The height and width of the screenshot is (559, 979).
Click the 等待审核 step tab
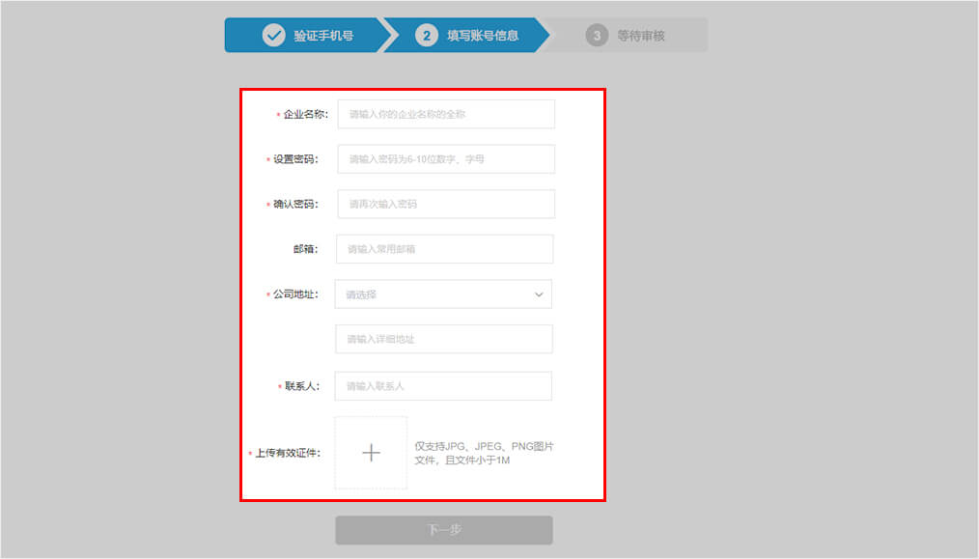tap(627, 35)
